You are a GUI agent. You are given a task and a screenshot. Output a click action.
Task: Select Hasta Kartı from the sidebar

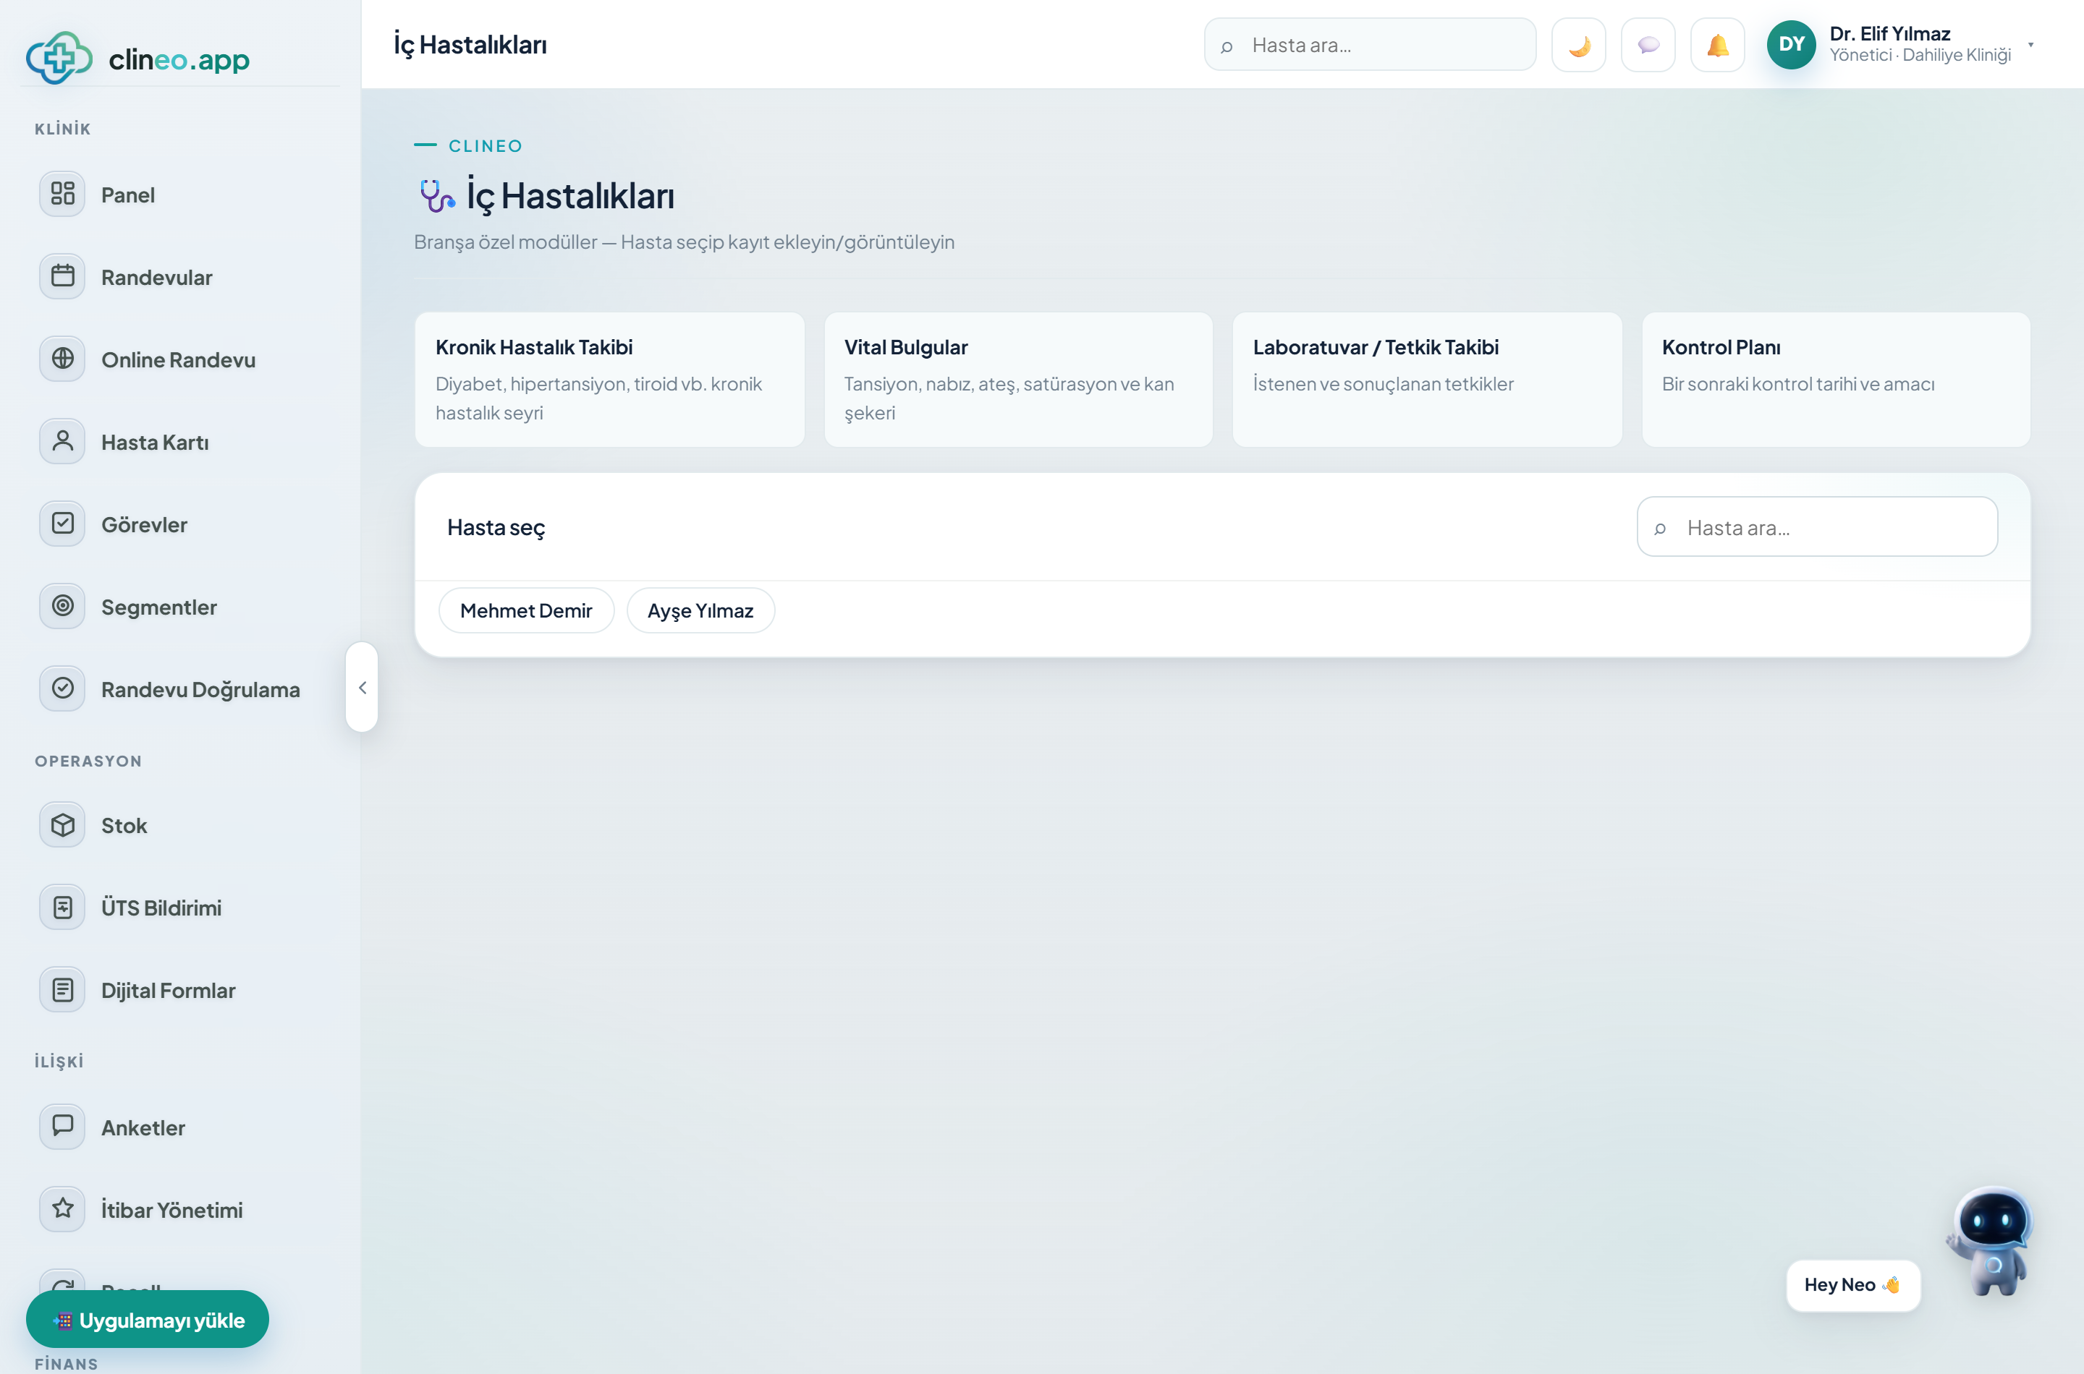[x=155, y=442]
